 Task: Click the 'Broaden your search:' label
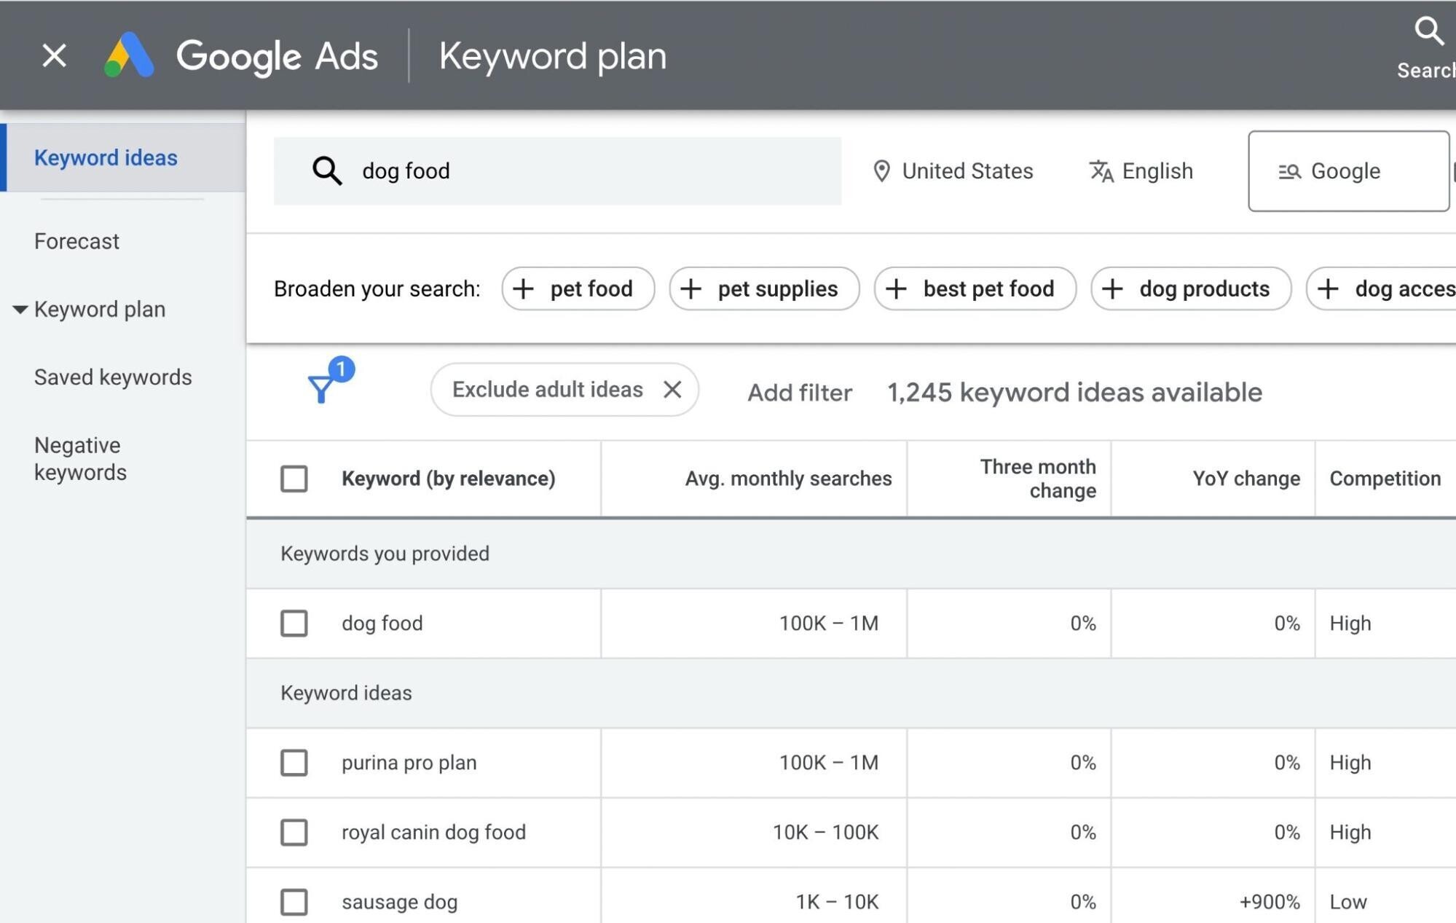(x=377, y=289)
